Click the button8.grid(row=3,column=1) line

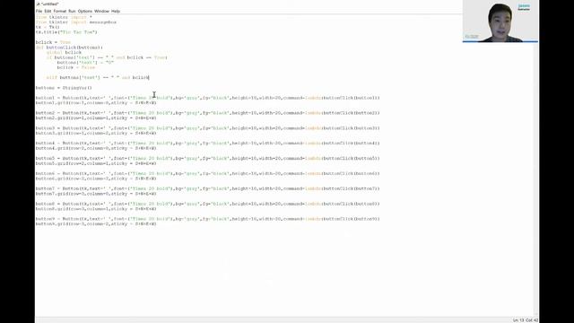point(96,209)
